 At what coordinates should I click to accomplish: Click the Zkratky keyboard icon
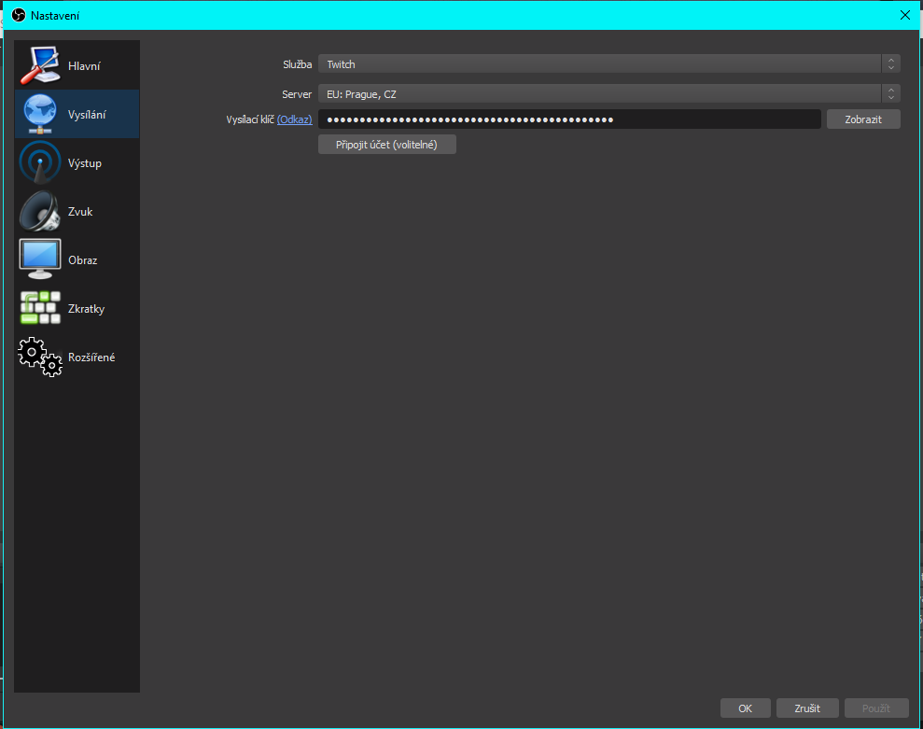(40, 309)
